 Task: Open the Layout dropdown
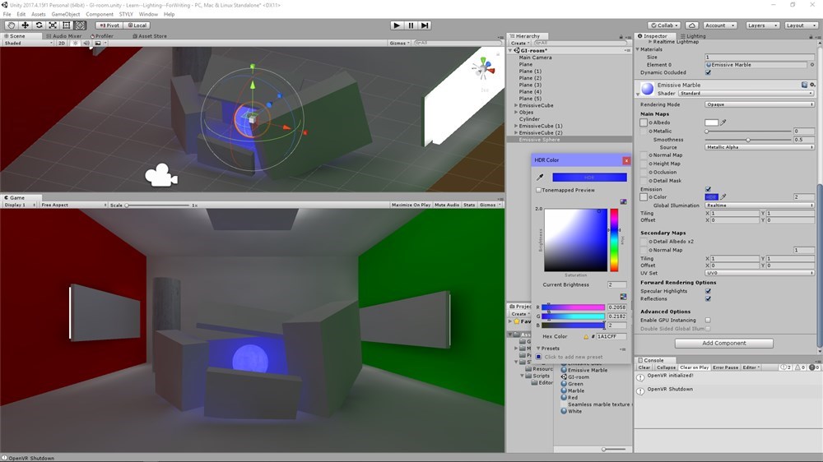tap(801, 25)
